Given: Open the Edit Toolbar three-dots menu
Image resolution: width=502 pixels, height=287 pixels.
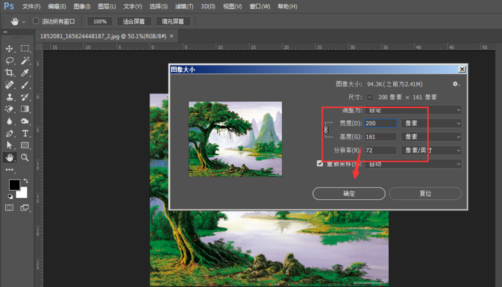Looking at the screenshot, I should coord(10,169).
